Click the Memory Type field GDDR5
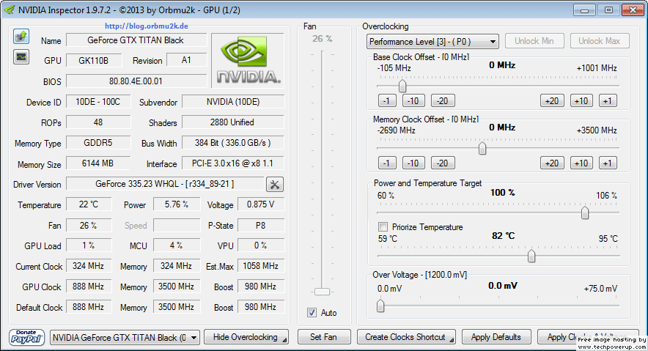This screenshot has height=351, width=648. coord(98,143)
